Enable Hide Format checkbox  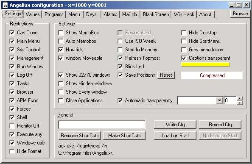(x=12, y=151)
